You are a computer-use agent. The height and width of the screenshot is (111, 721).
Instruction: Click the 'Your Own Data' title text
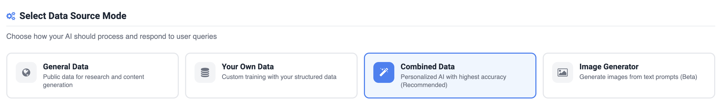pos(247,67)
